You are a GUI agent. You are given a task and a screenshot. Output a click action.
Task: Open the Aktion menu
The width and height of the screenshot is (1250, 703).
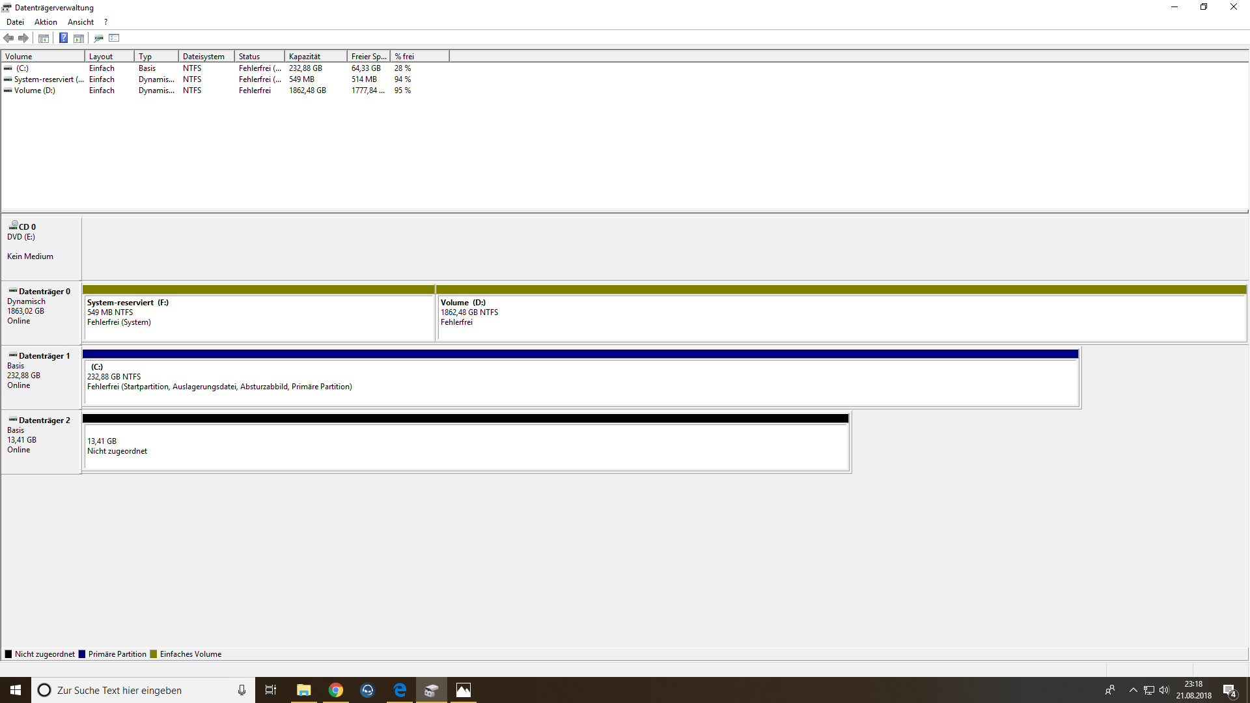point(45,21)
